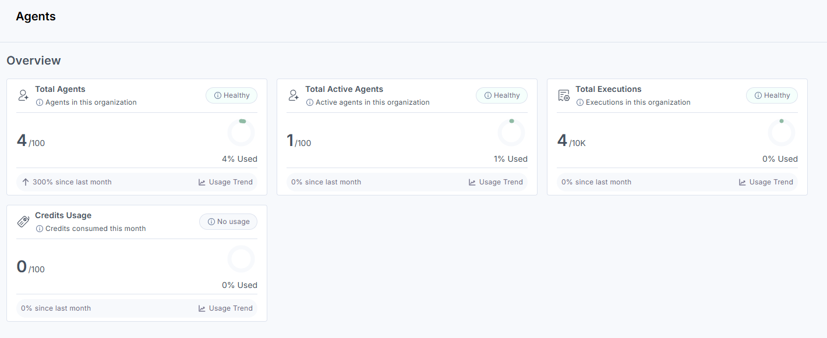Open Usage Trend for Total Agents

(225, 182)
